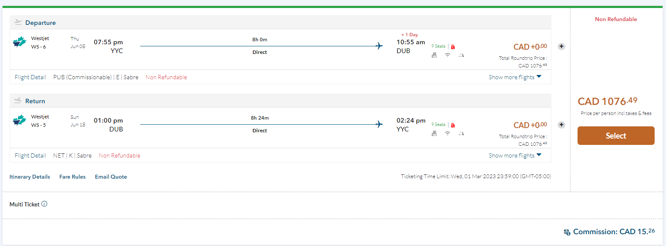
Task: Open Flight Detail for departure flight
Action: [x=30, y=77]
